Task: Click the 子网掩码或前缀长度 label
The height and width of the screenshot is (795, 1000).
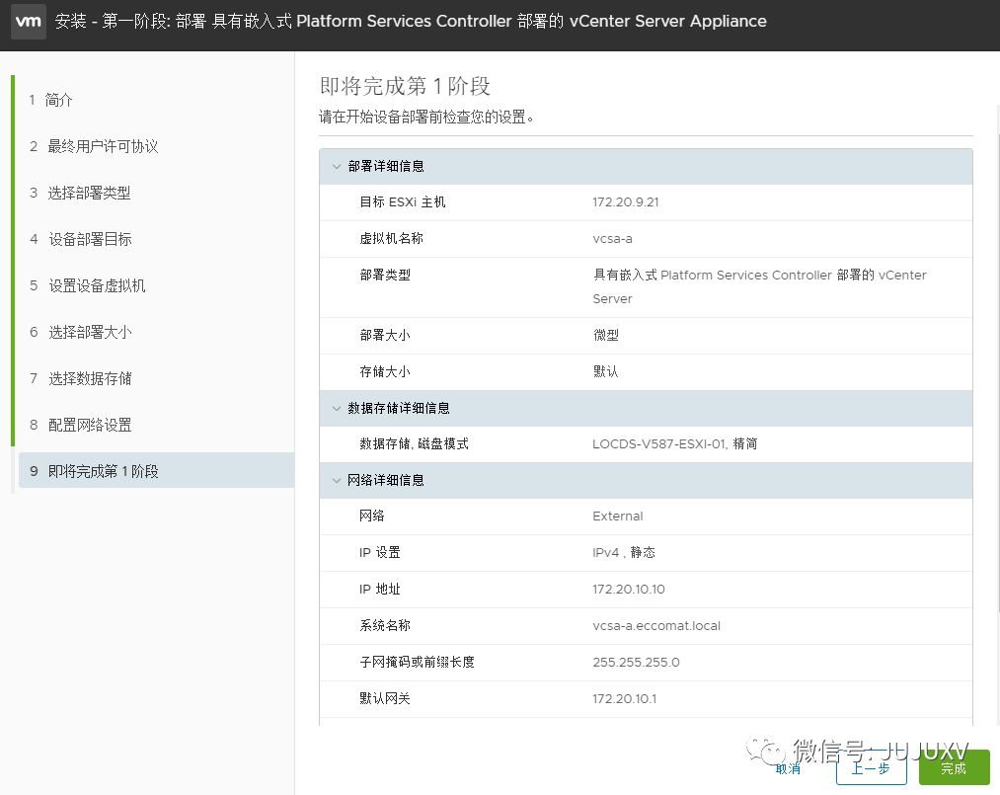Action: (x=418, y=663)
